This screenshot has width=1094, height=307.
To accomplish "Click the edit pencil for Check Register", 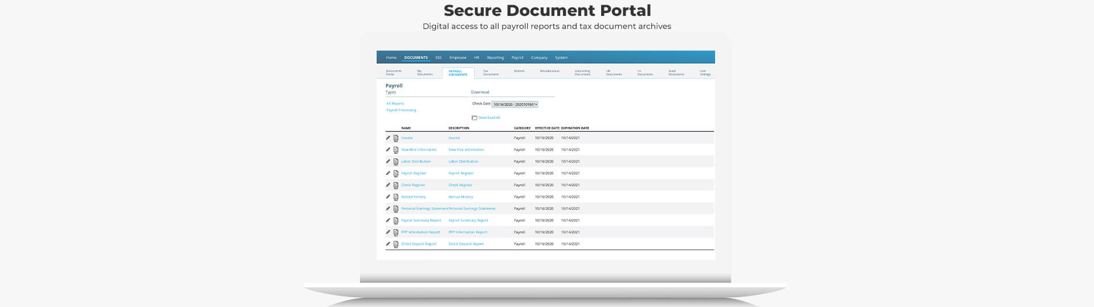I will click(388, 185).
